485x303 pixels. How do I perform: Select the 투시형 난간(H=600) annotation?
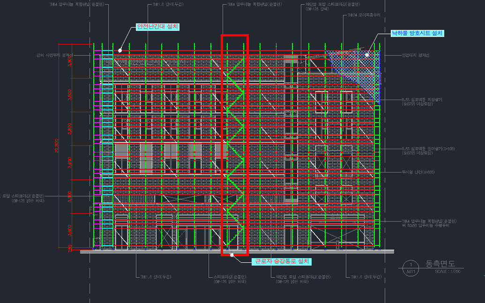click(418, 172)
